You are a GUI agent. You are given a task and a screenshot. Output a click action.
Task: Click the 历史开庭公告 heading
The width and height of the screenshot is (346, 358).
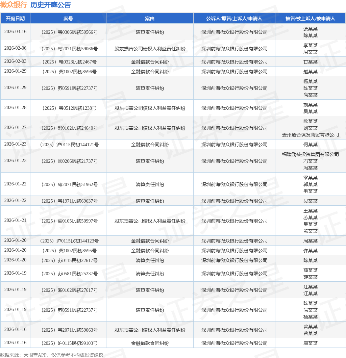(x=51, y=5)
